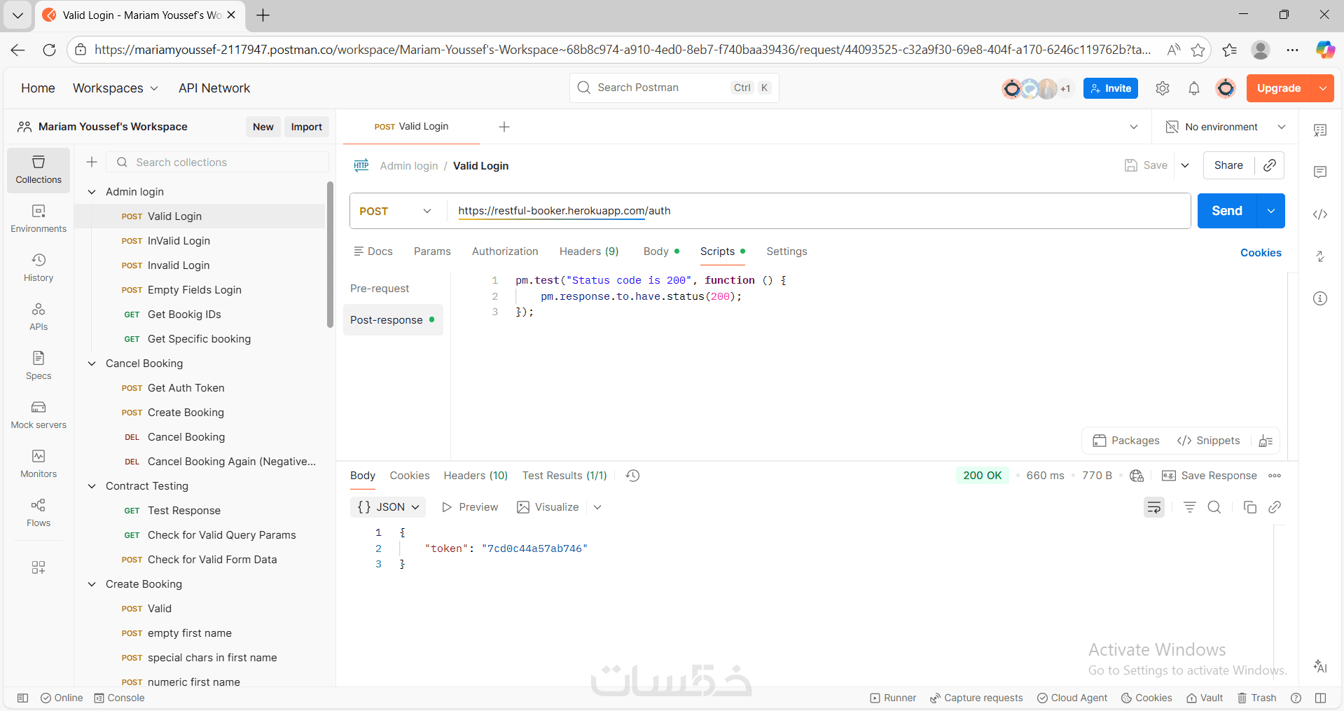Open the Test Results (1/1) tab
1344x711 pixels.
point(564,476)
